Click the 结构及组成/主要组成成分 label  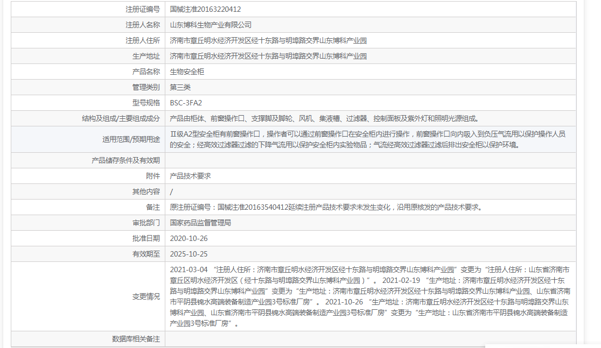[x=121, y=119]
